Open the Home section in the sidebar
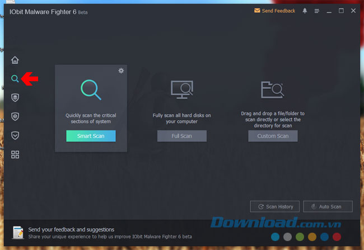The height and width of the screenshot is (250, 364). [x=15, y=60]
